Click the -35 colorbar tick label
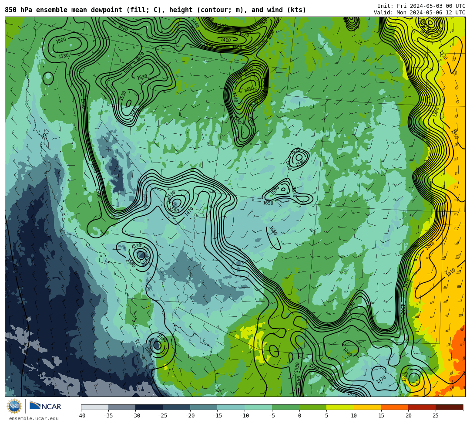This screenshot has width=470, height=424. pyautogui.click(x=108, y=416)
